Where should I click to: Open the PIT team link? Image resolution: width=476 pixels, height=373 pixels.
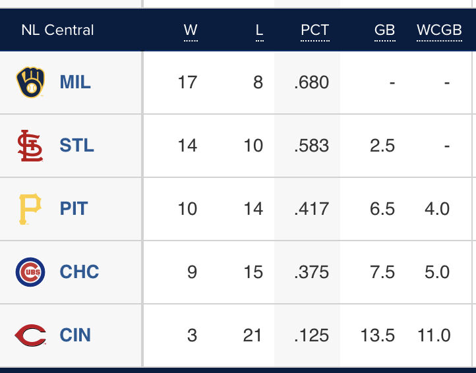(74, 209)
